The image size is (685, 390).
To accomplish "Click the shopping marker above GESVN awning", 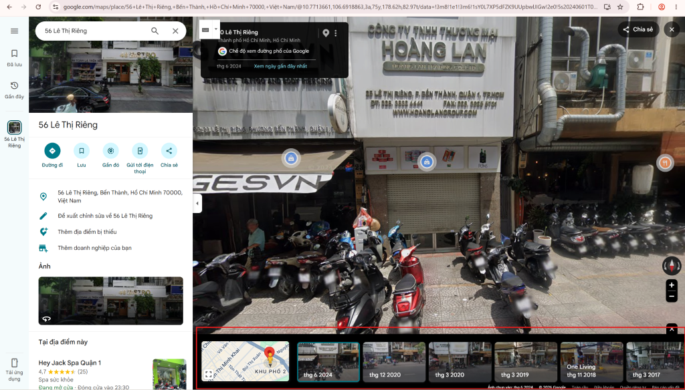I will [x=291, y=158].
